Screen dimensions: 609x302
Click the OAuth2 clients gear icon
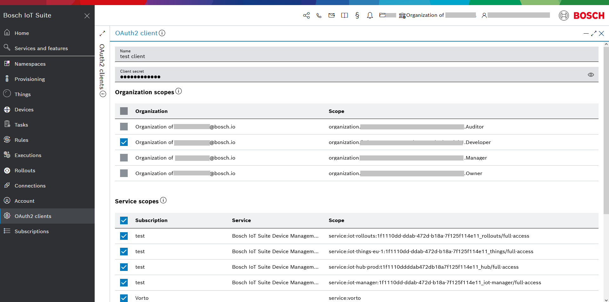coord(7,216)
